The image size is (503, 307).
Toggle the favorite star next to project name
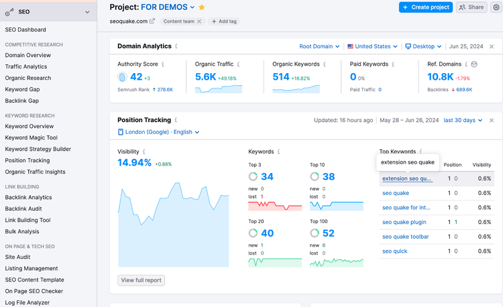[202, 7]
